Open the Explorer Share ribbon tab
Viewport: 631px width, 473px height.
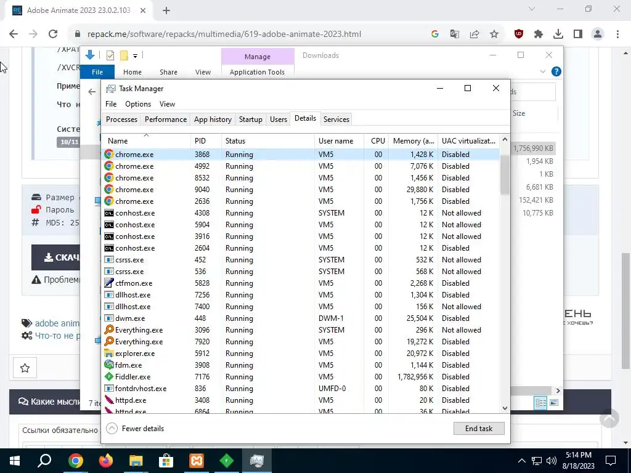coord(168,72)
